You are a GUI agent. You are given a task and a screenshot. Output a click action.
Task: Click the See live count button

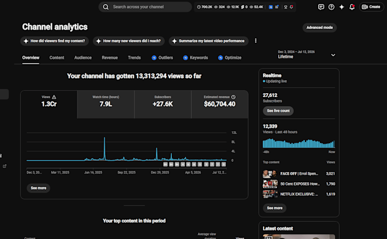pos(278,111)
